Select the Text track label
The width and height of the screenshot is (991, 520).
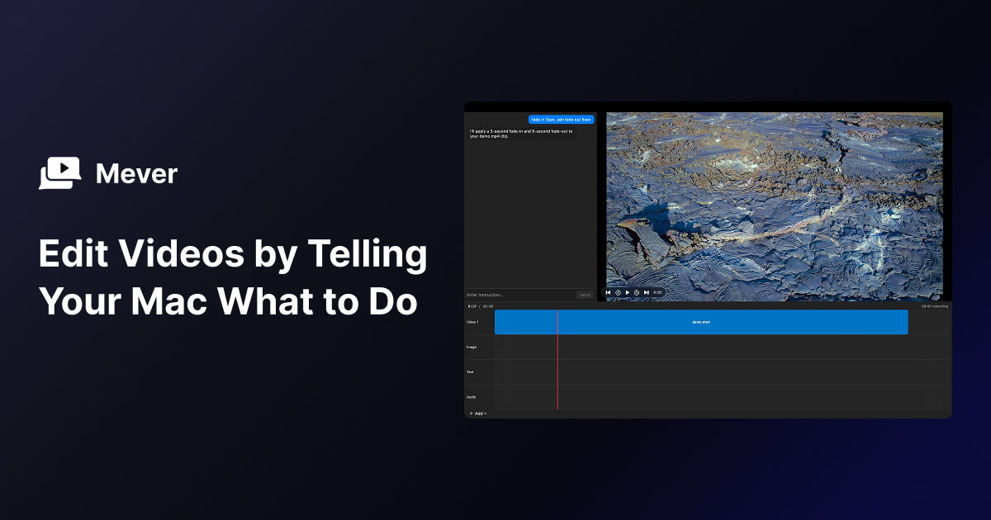[470, 371]
